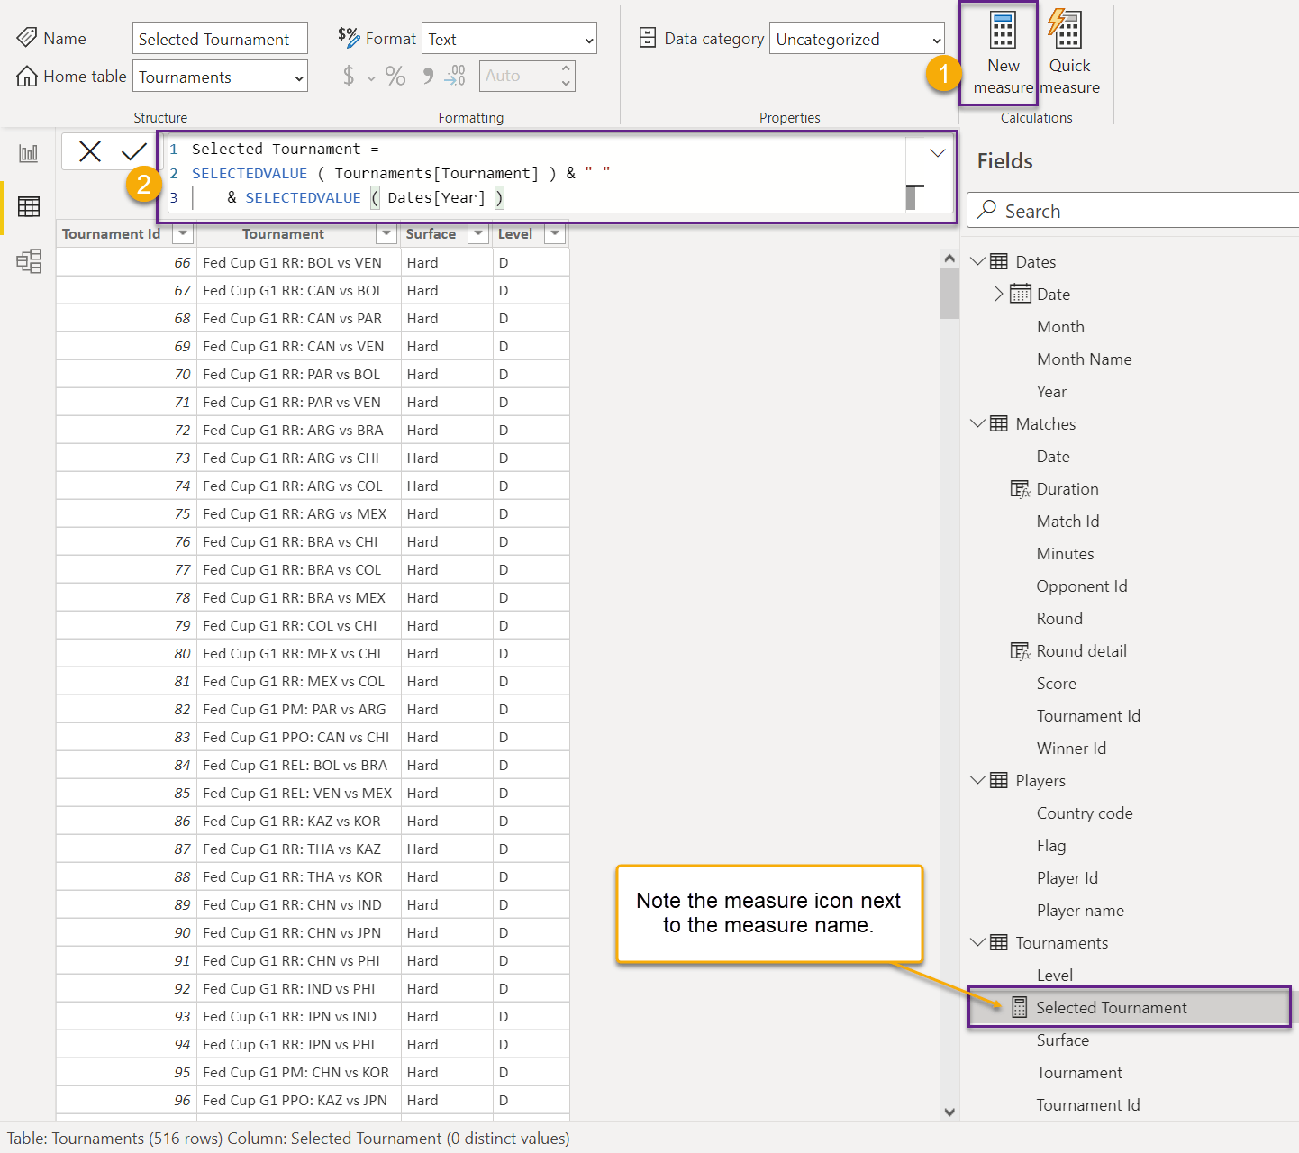Collapse the Players table in Fields
Viewport: 1299px width, 1153px height.
coord(977,780)
